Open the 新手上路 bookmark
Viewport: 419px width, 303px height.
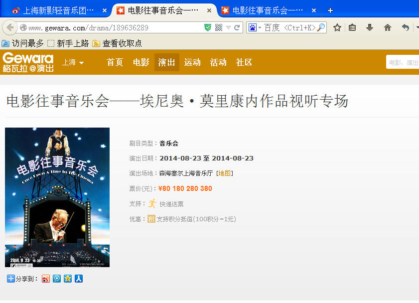tap(68, 43)
